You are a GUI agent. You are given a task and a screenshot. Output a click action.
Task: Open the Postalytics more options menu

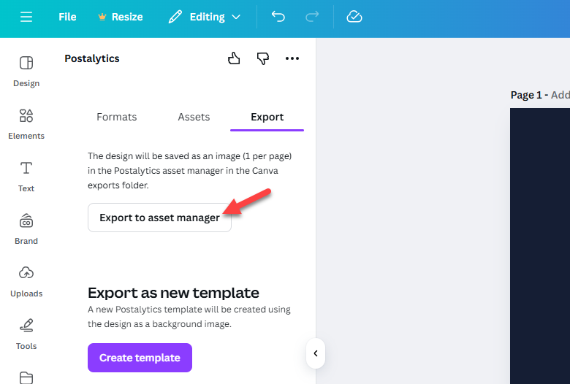(292, 58)
